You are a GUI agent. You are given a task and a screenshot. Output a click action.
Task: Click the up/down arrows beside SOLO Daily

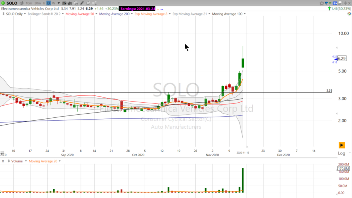tap(3, 14)
